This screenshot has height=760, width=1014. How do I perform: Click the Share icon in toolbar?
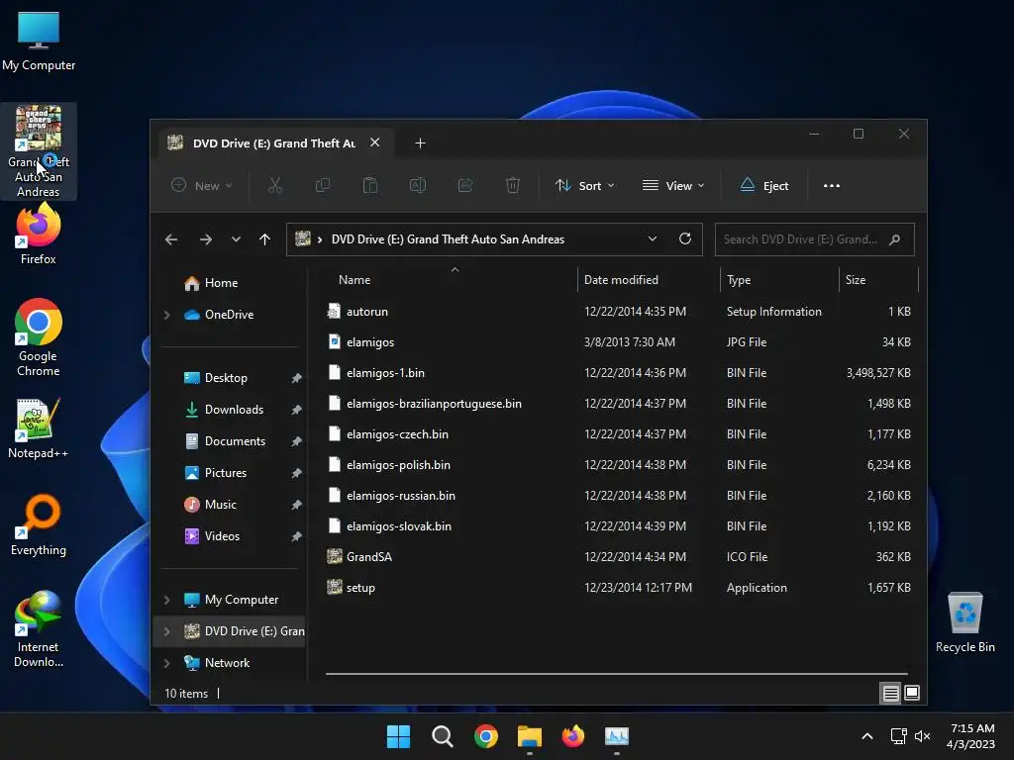click(465, 185)
